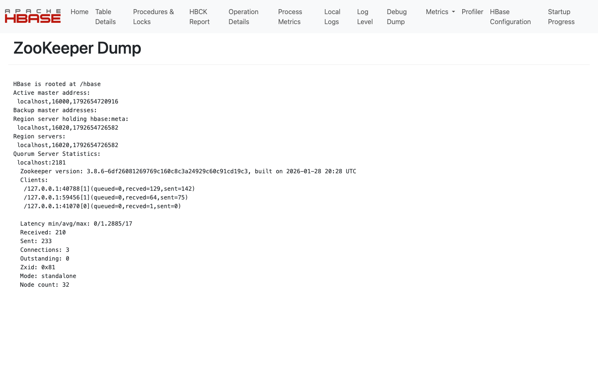Click the 'Backup master addresses:' line
This screenshot has height=374, width=598.
(x=55, y=110)
